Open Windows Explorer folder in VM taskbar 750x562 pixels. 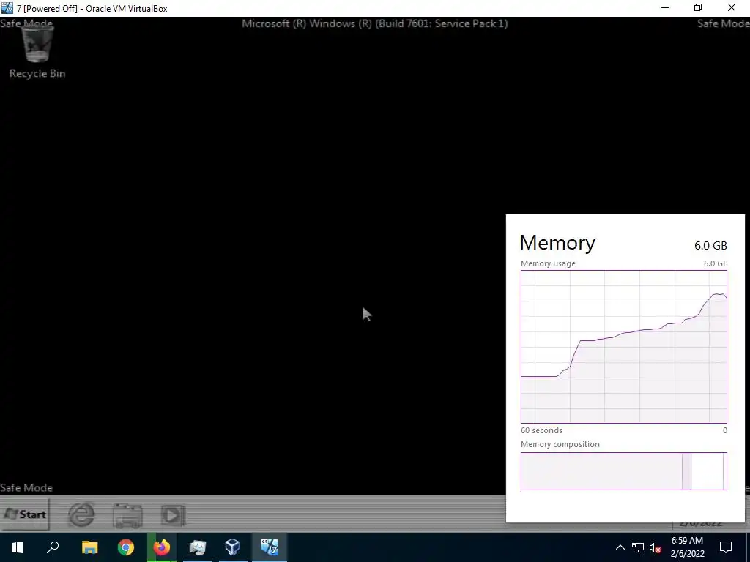[127, 515]
